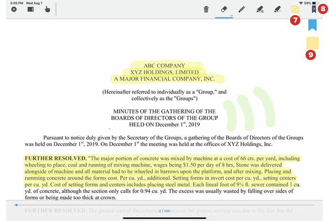Open the yellow sticky note on page
This screenshot has width=329, height=221.
(313, 44)
